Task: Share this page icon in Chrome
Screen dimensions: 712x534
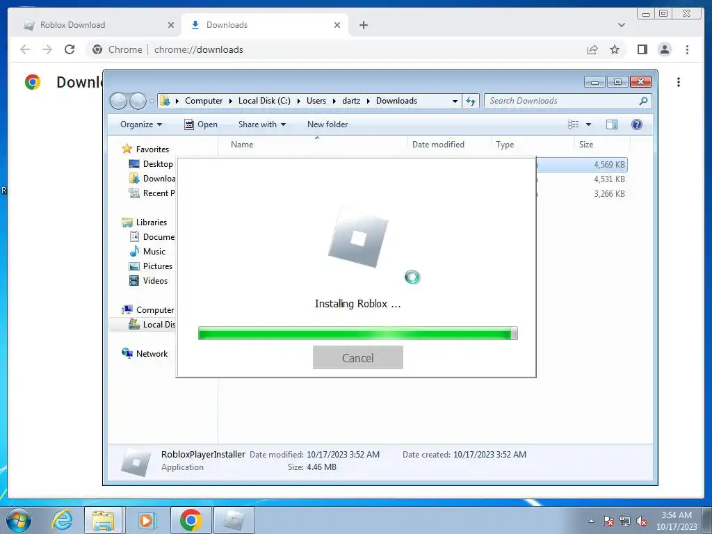Action: click(592, 49)
